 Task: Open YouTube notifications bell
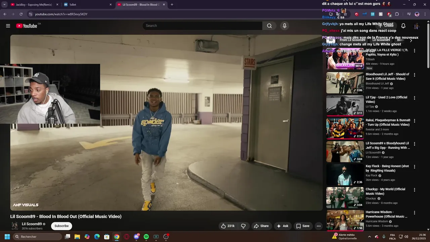403,26
